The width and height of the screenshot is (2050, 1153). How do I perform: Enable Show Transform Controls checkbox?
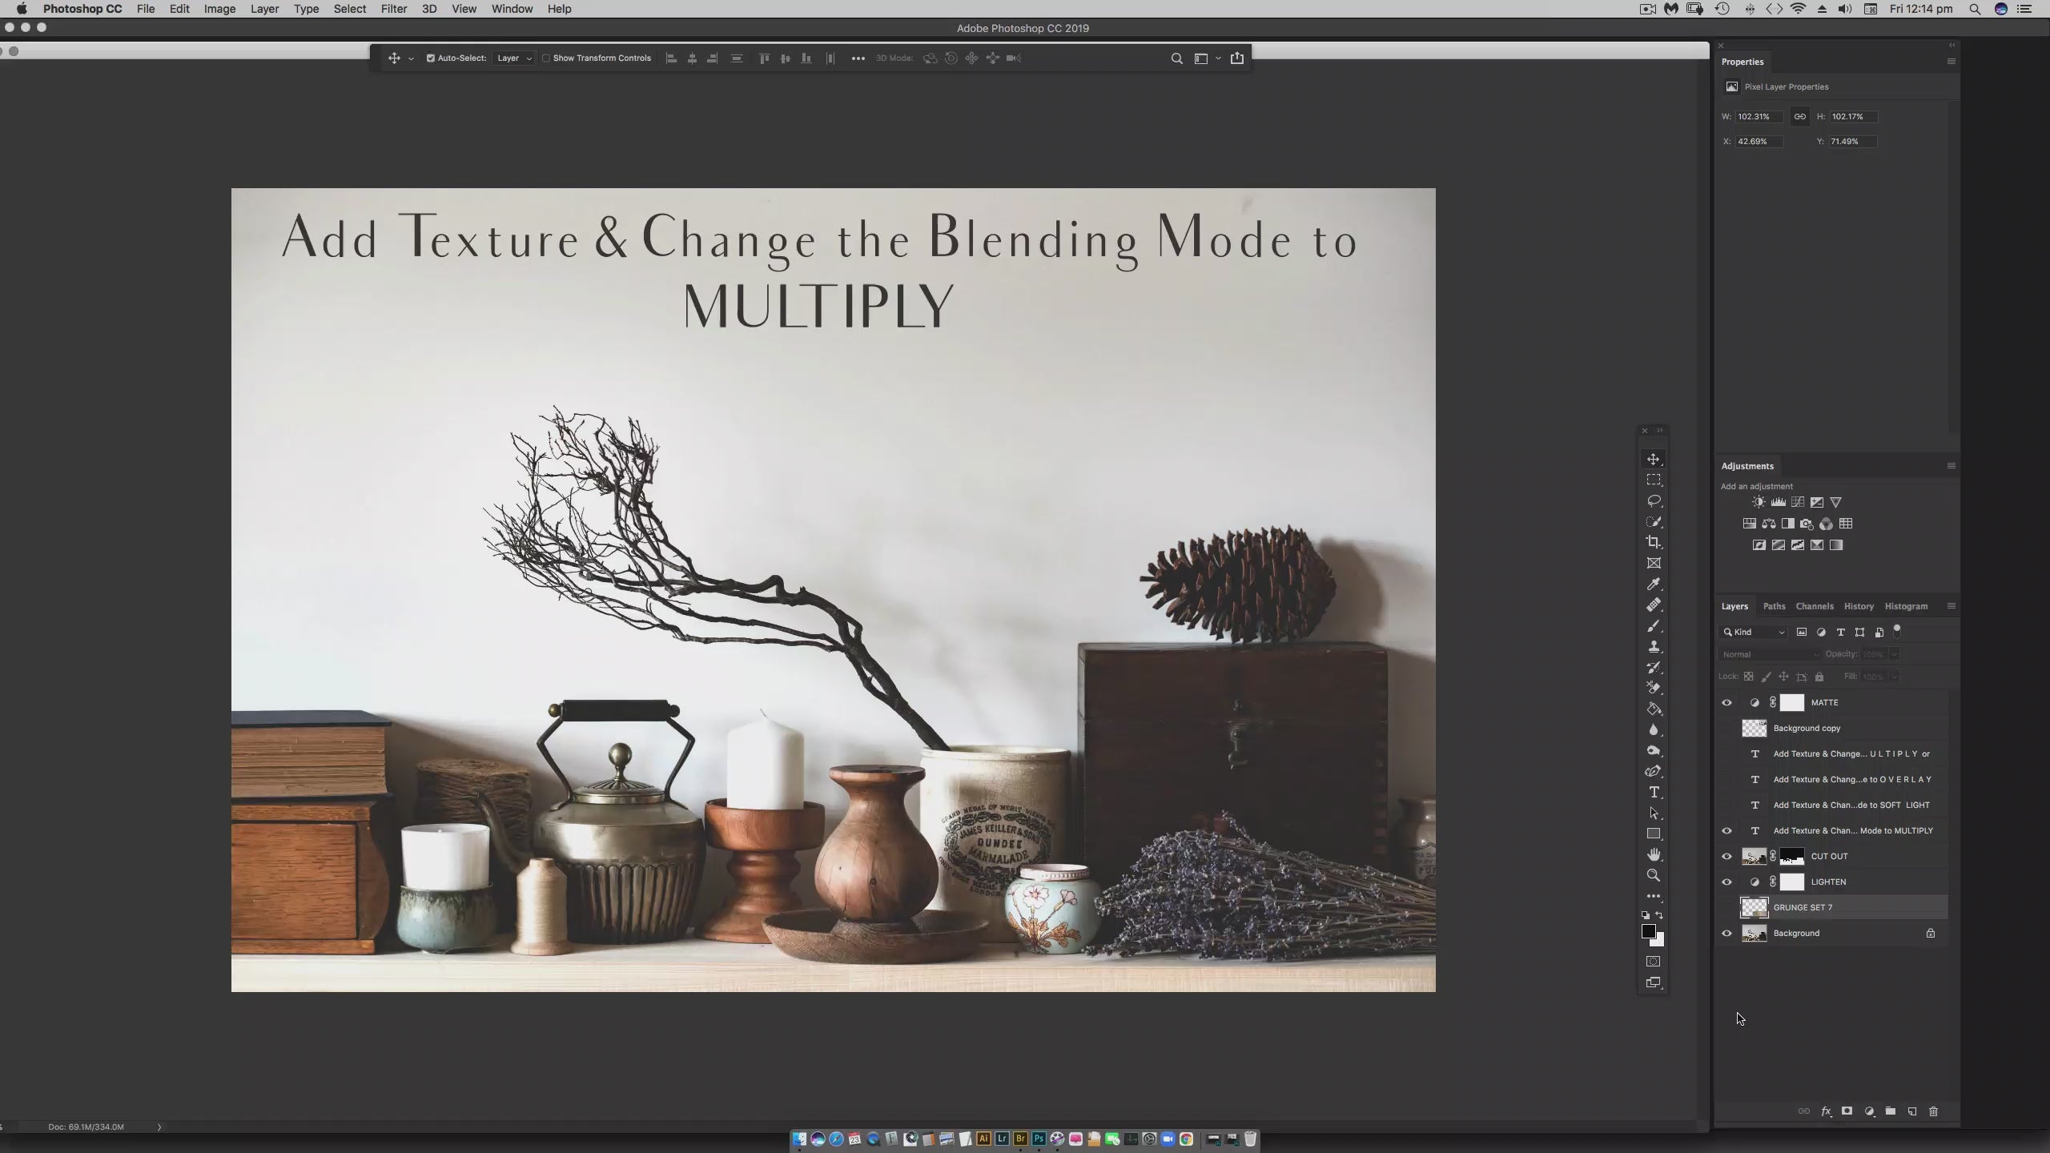(546, 58)
